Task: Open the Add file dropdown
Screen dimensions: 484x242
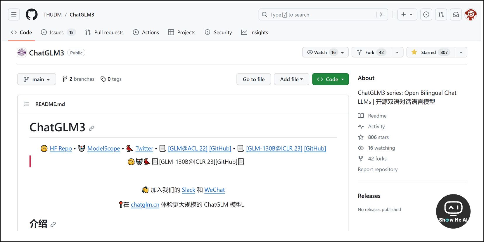Action: [291, 79]
